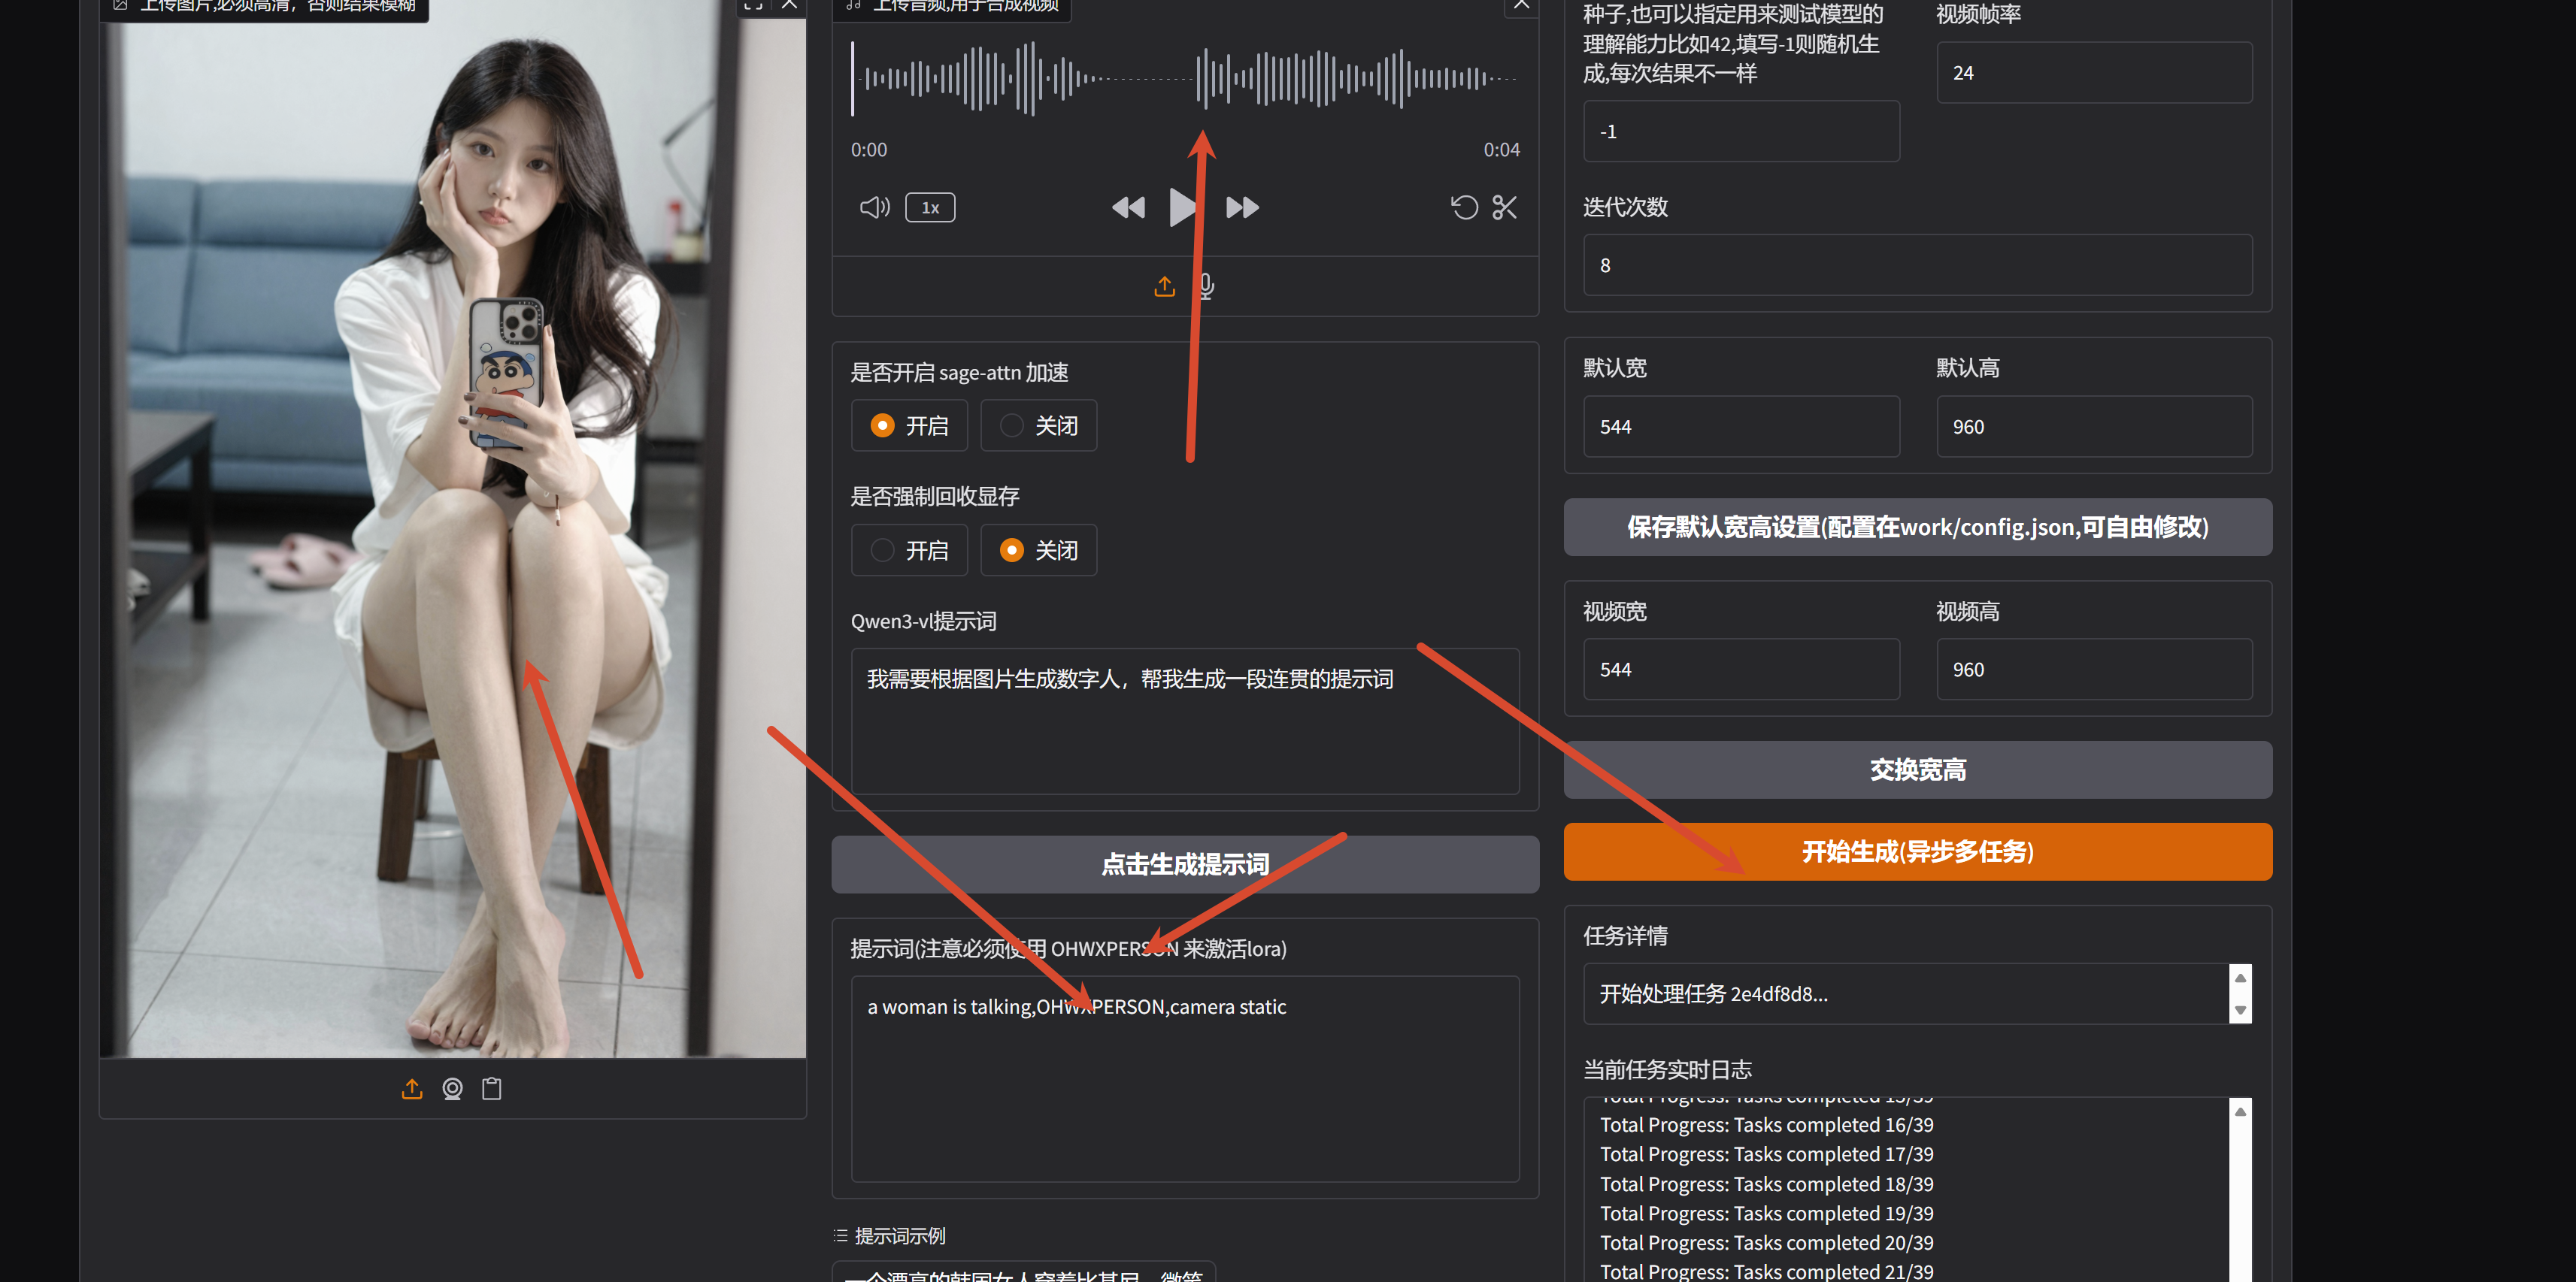Viewport: 2576px width, 1282px height.
Task: Reset audio with the undo icon
Action: [x=1464, y=207]
